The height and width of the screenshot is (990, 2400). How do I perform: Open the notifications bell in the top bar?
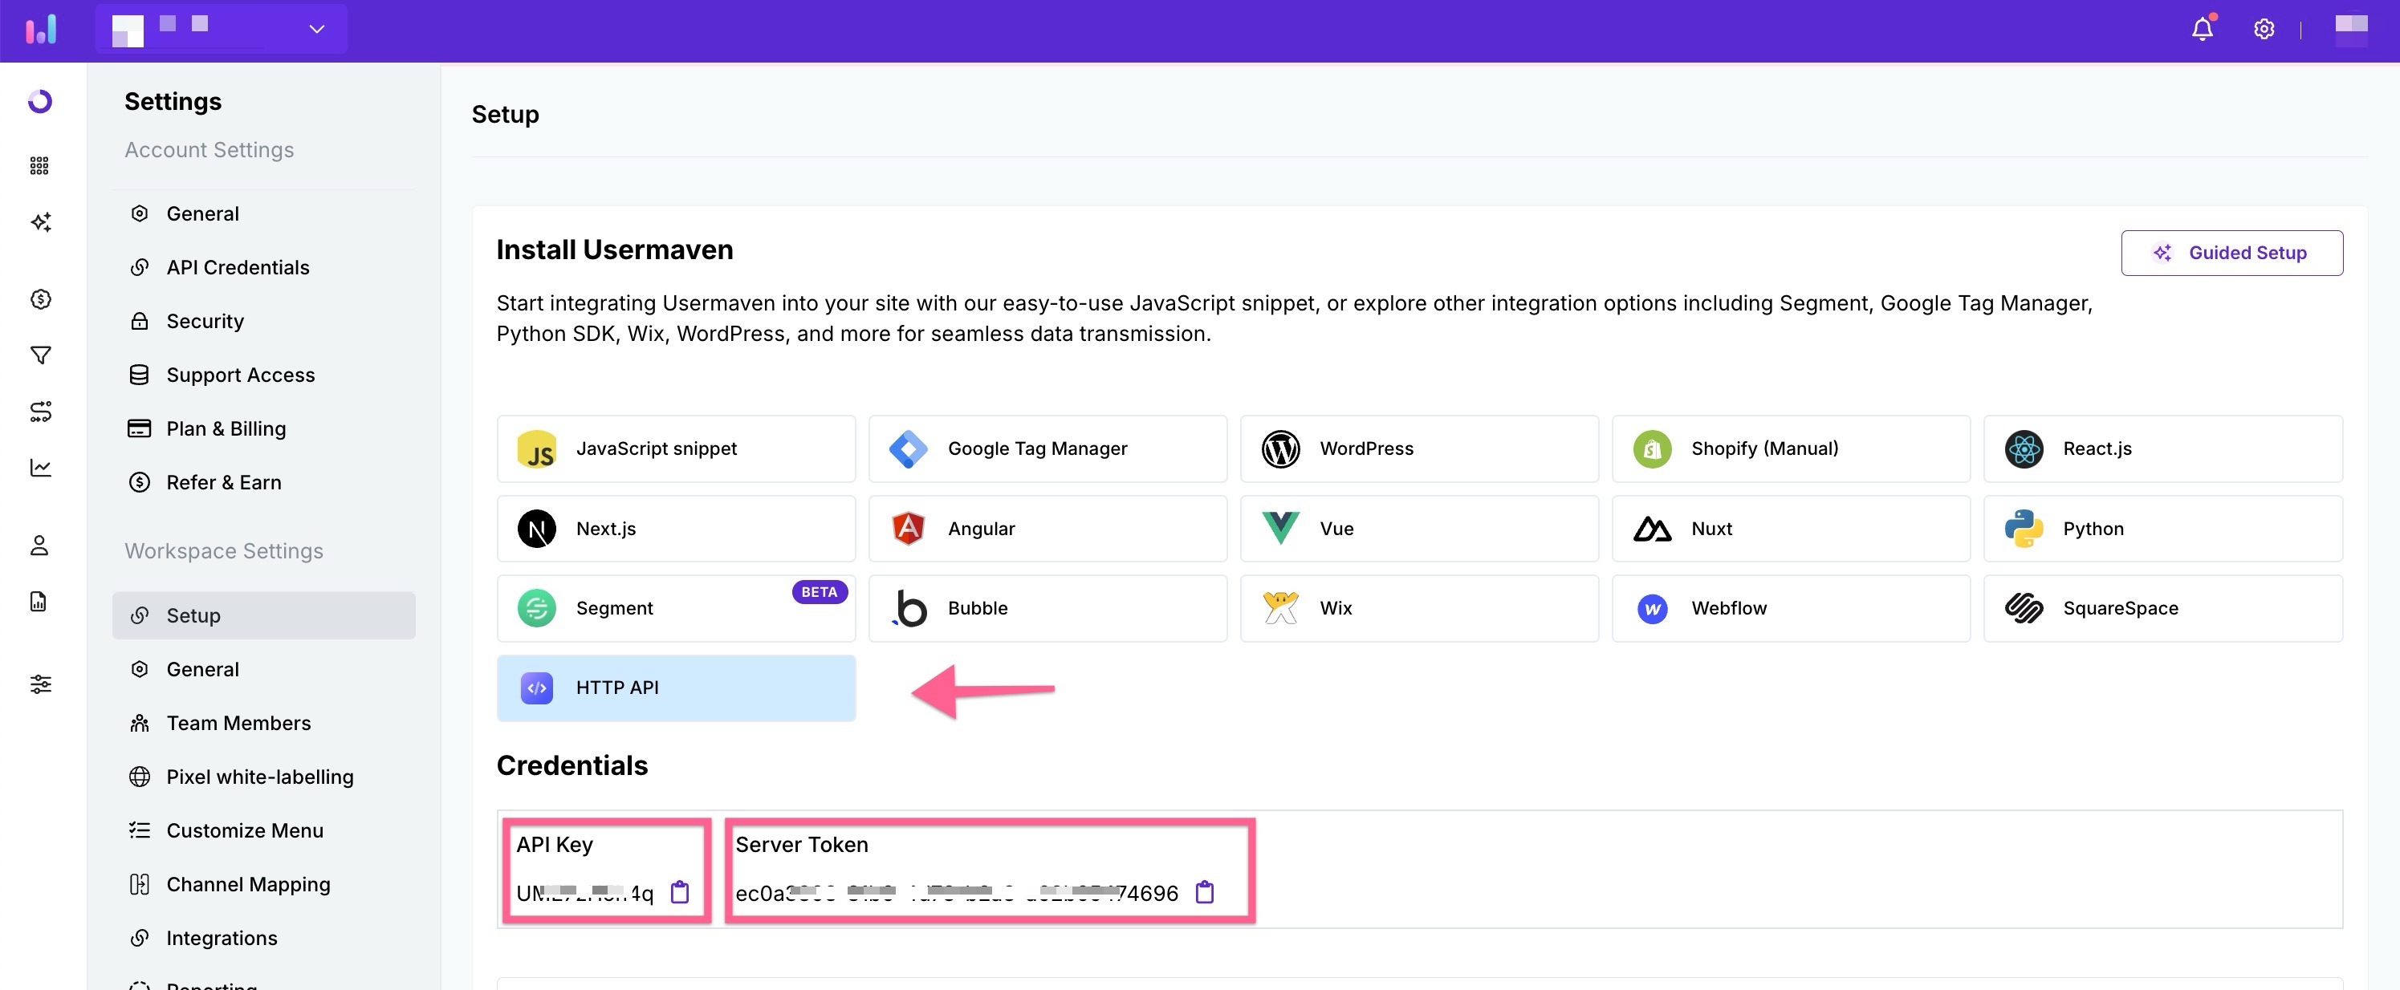[2203, 29]
